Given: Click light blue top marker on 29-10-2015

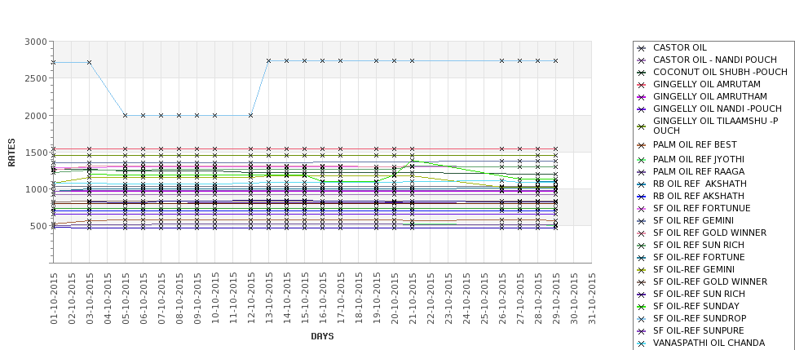Looking at the screenshot, I should pos(556,60).
